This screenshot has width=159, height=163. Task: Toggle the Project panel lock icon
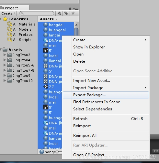pyautogui.click(x=70, y=8)
